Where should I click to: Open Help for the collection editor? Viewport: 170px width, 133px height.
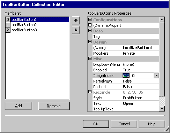pos(152,124)
